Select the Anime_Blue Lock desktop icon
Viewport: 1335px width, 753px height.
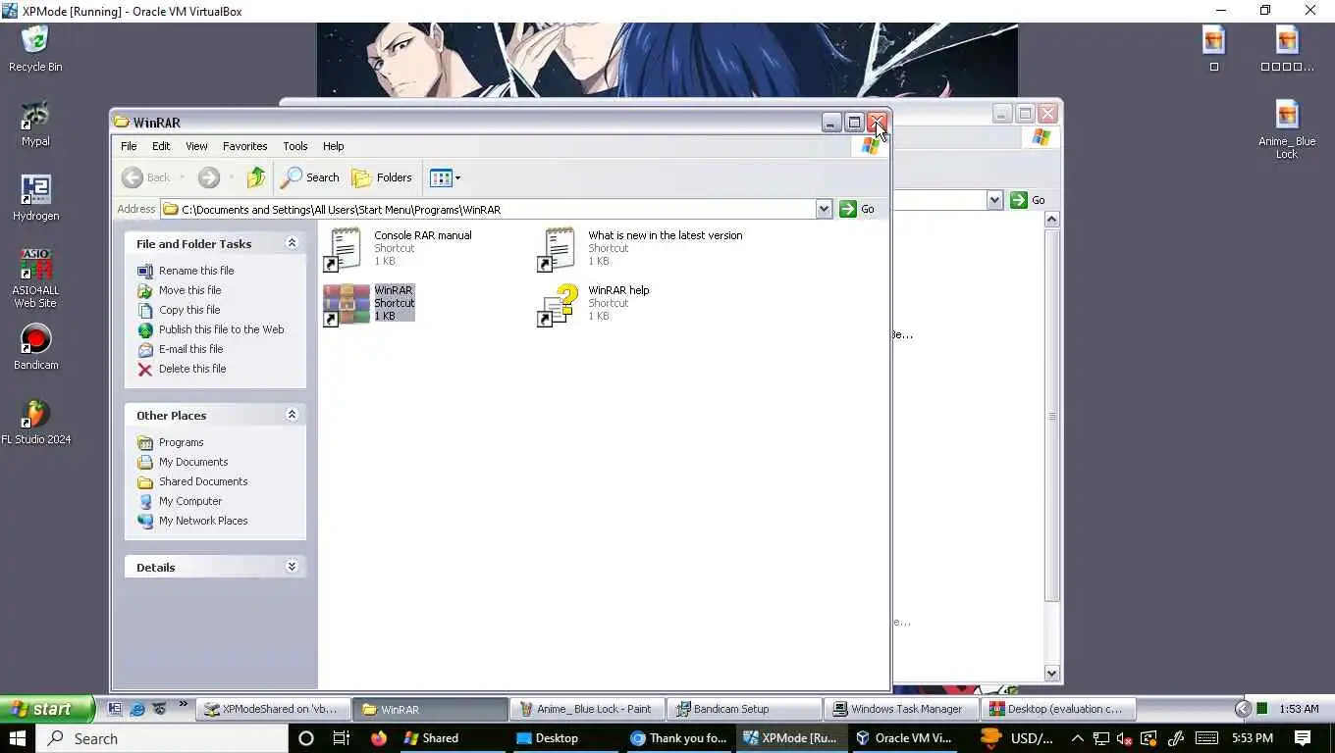[1287, 129]
